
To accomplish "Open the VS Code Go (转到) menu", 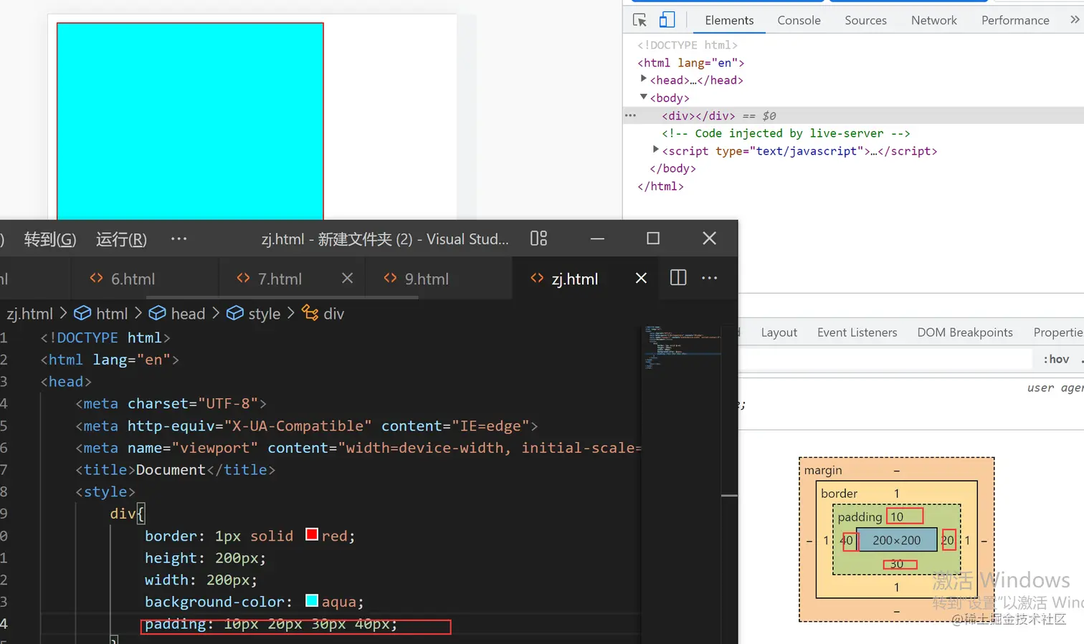I will coord(50,239).
